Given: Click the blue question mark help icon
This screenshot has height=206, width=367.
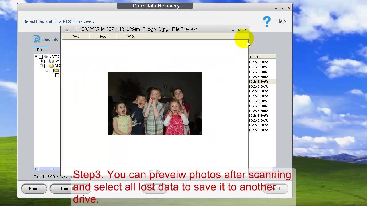Looking at the screenshot, I should pos(267,21).
